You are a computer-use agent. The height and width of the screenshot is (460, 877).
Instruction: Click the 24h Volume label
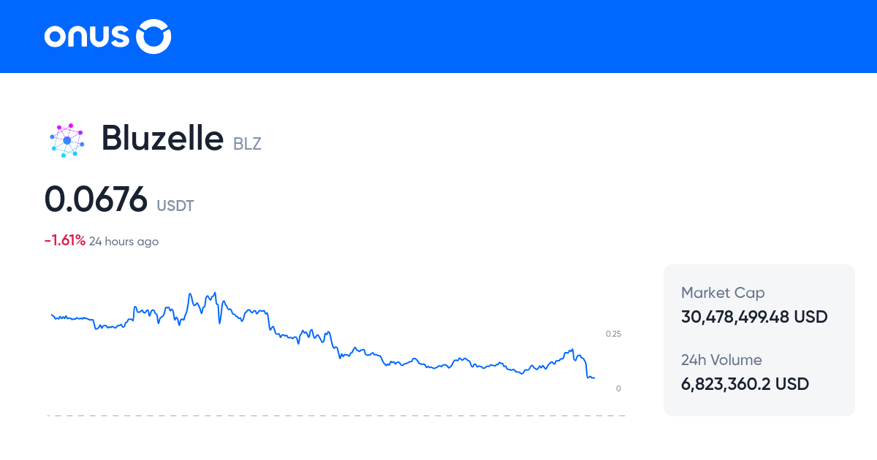point(721,360)
